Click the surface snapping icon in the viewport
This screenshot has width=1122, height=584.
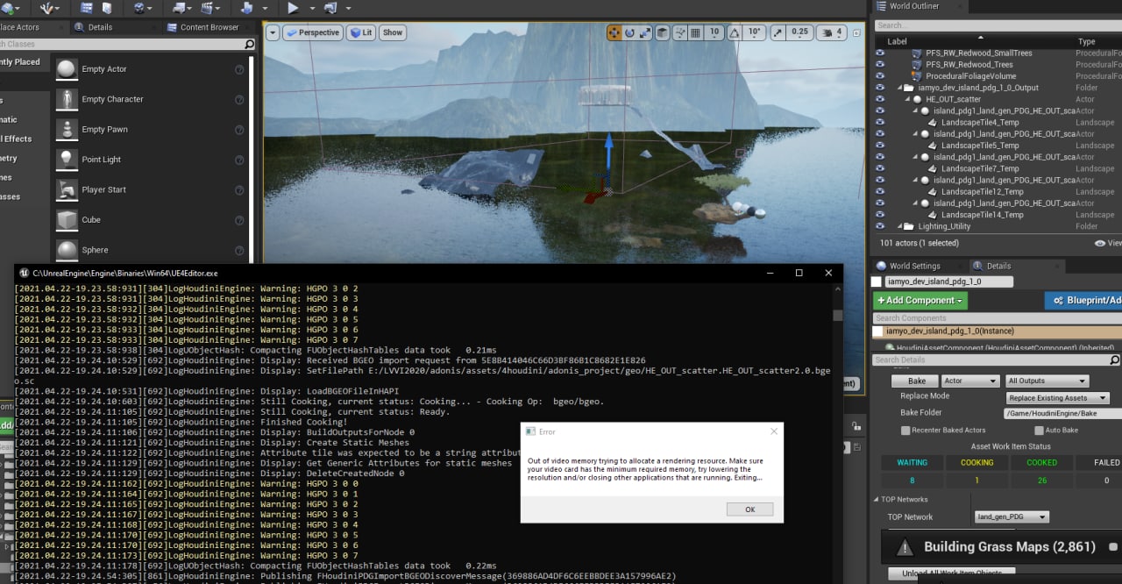679,32
